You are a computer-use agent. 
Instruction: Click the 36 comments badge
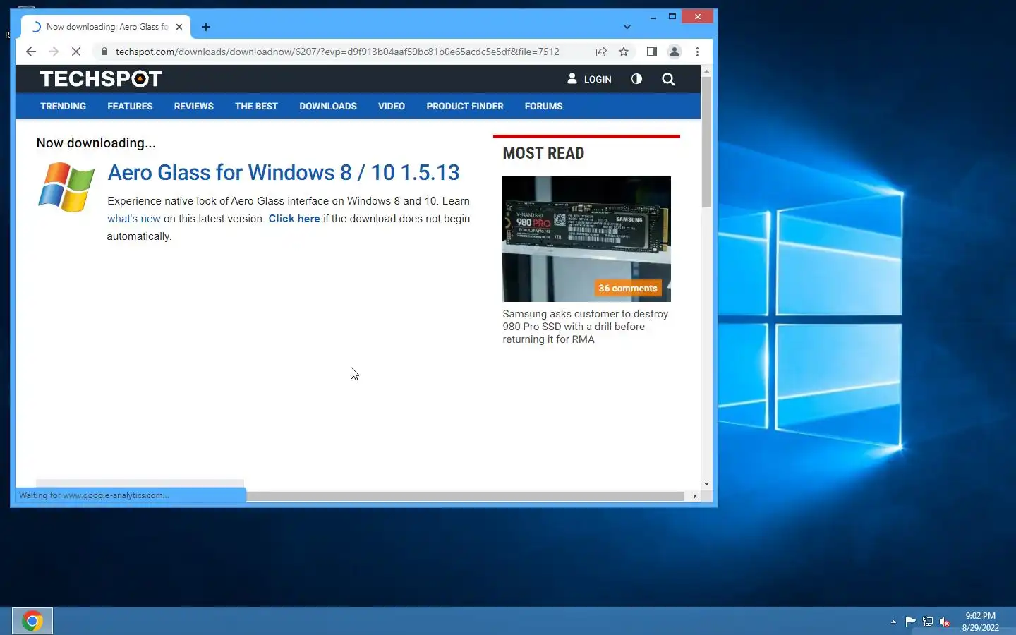628,288
